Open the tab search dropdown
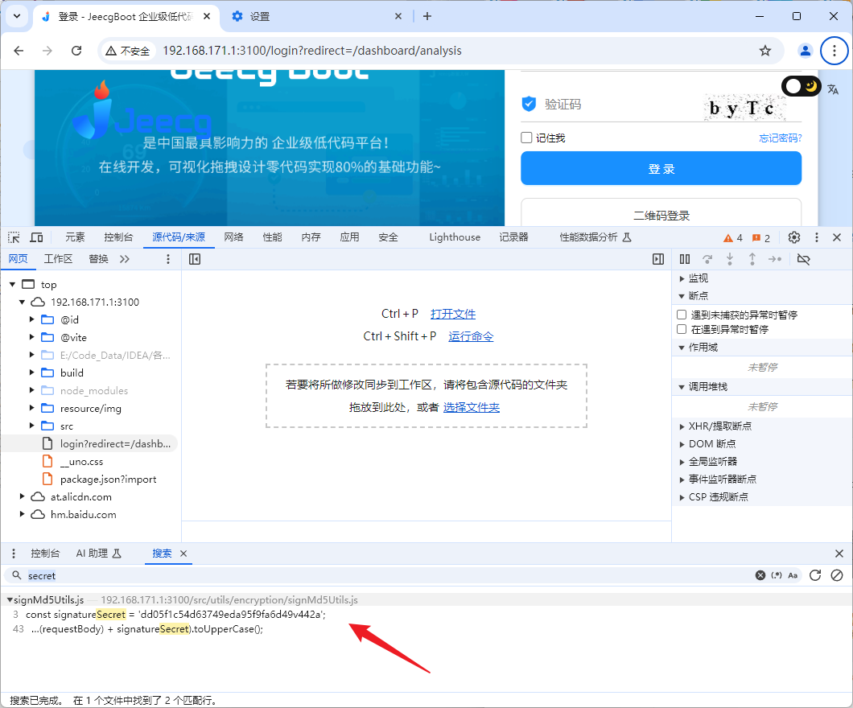Screen dimensions: 853x708 [x=17, y=16]
